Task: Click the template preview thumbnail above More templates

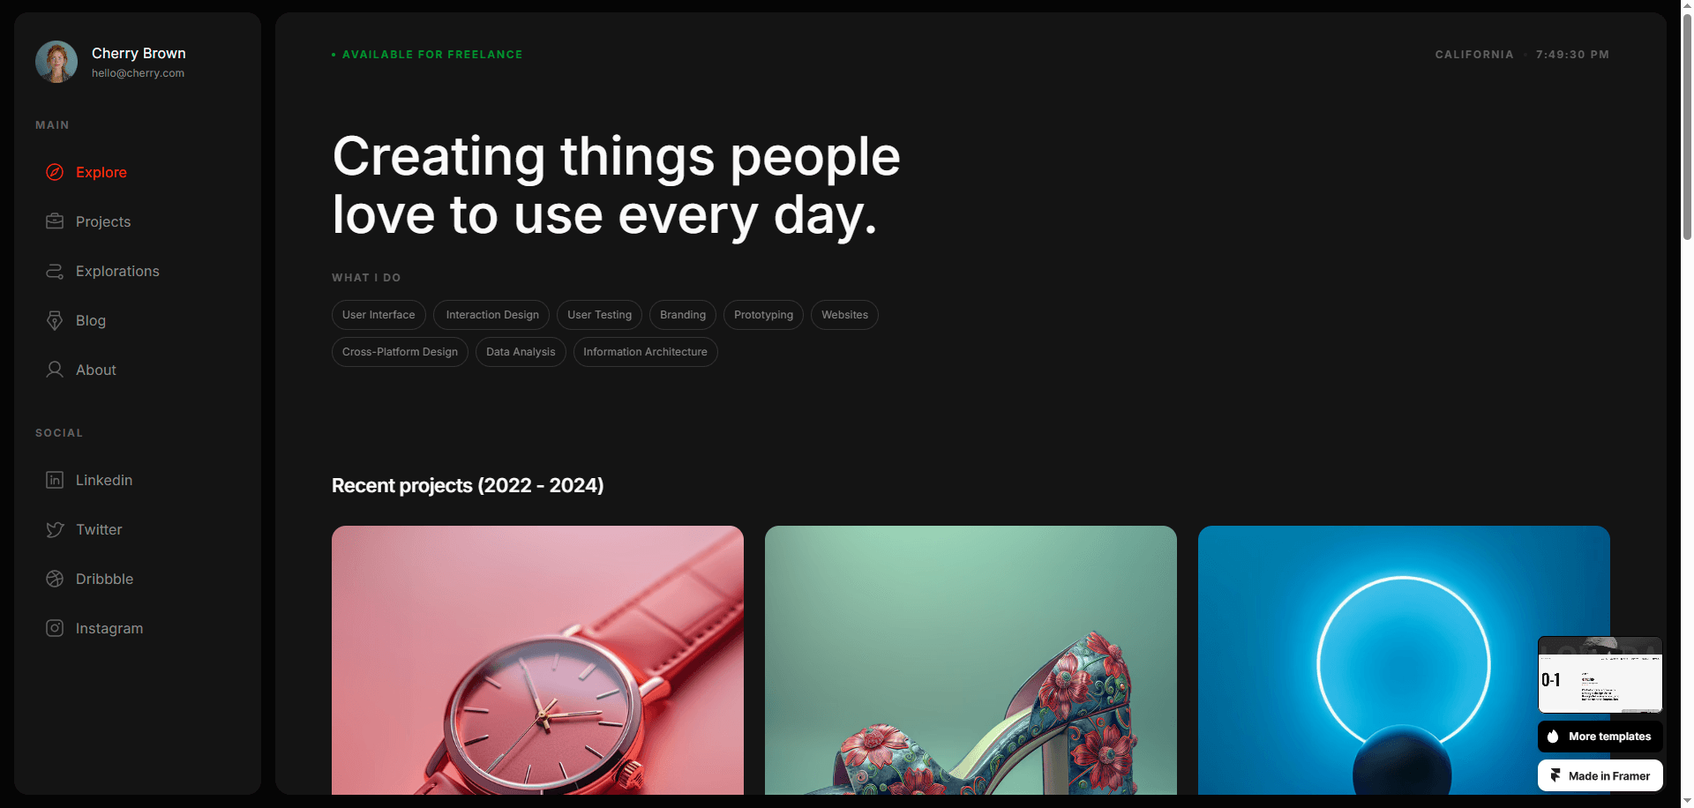Action: click(1600, 675)
